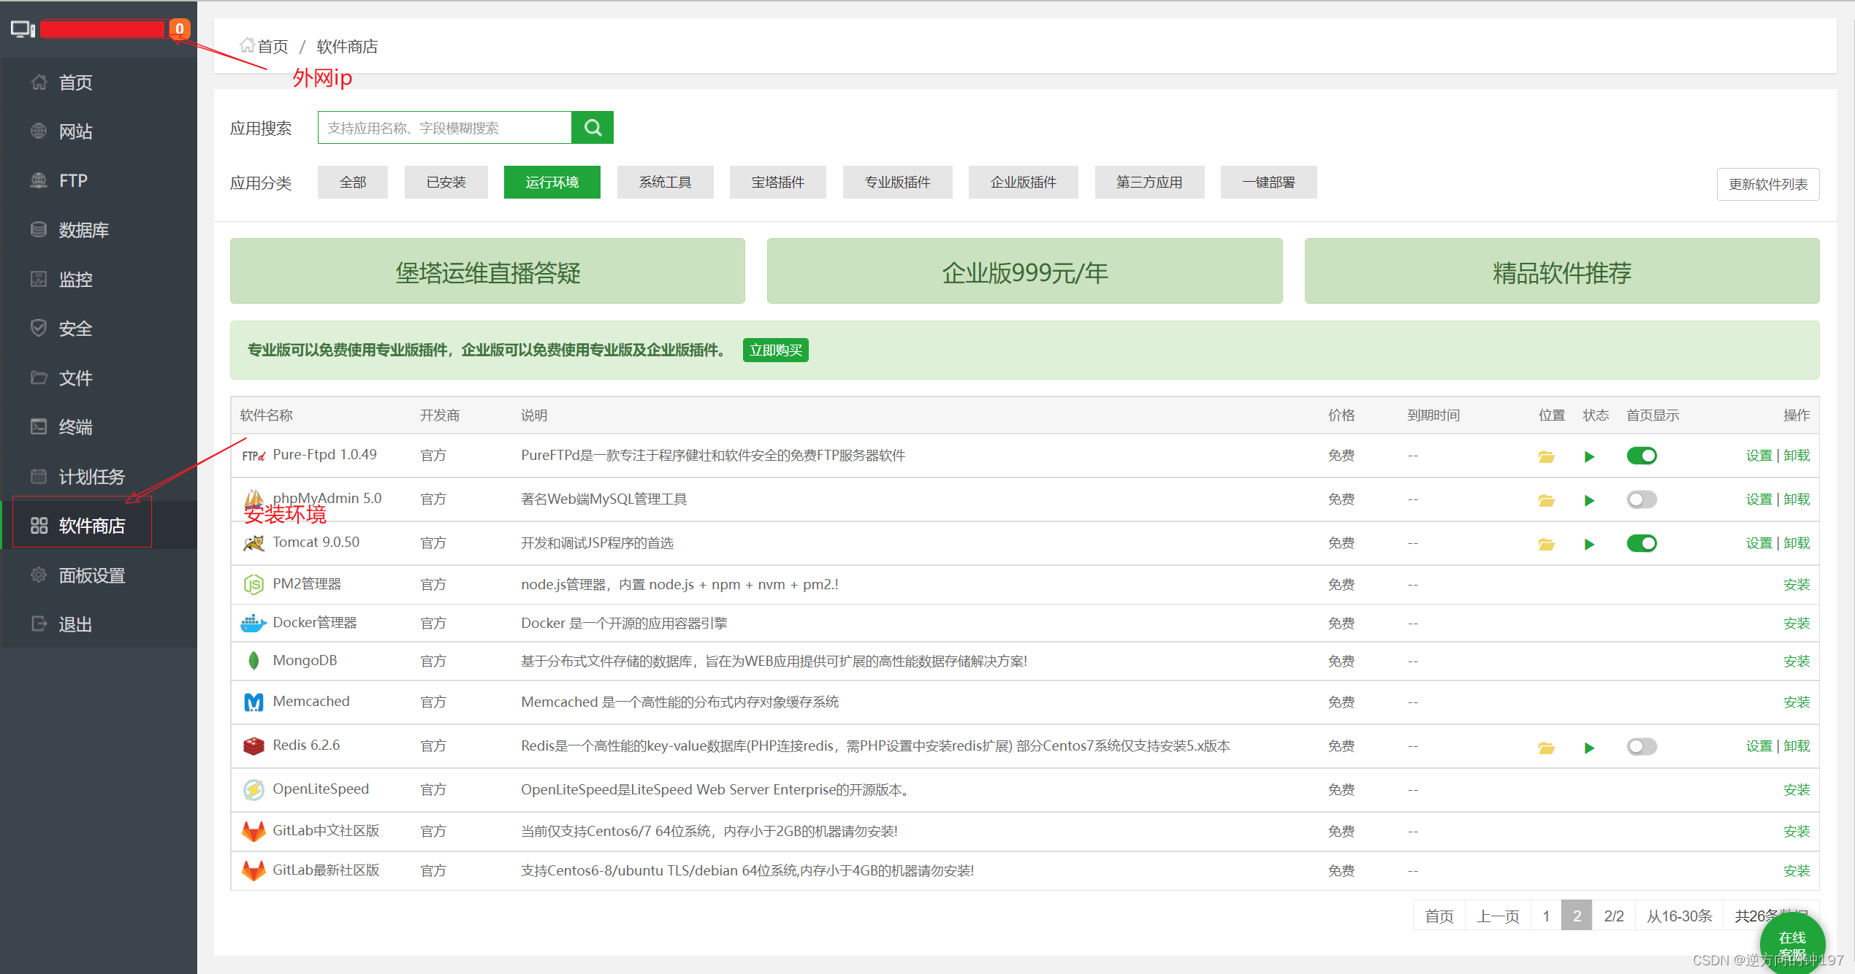Focus the 应用搜索 input field

coord(444,128)
